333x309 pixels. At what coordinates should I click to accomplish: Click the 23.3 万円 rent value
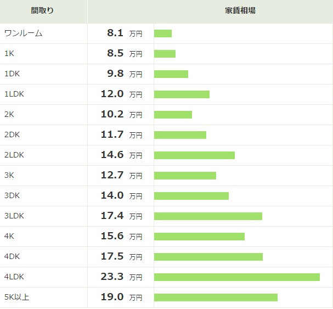[x=121, y=277]
